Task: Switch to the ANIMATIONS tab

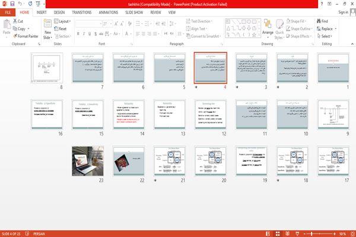Action: point(109,12)
